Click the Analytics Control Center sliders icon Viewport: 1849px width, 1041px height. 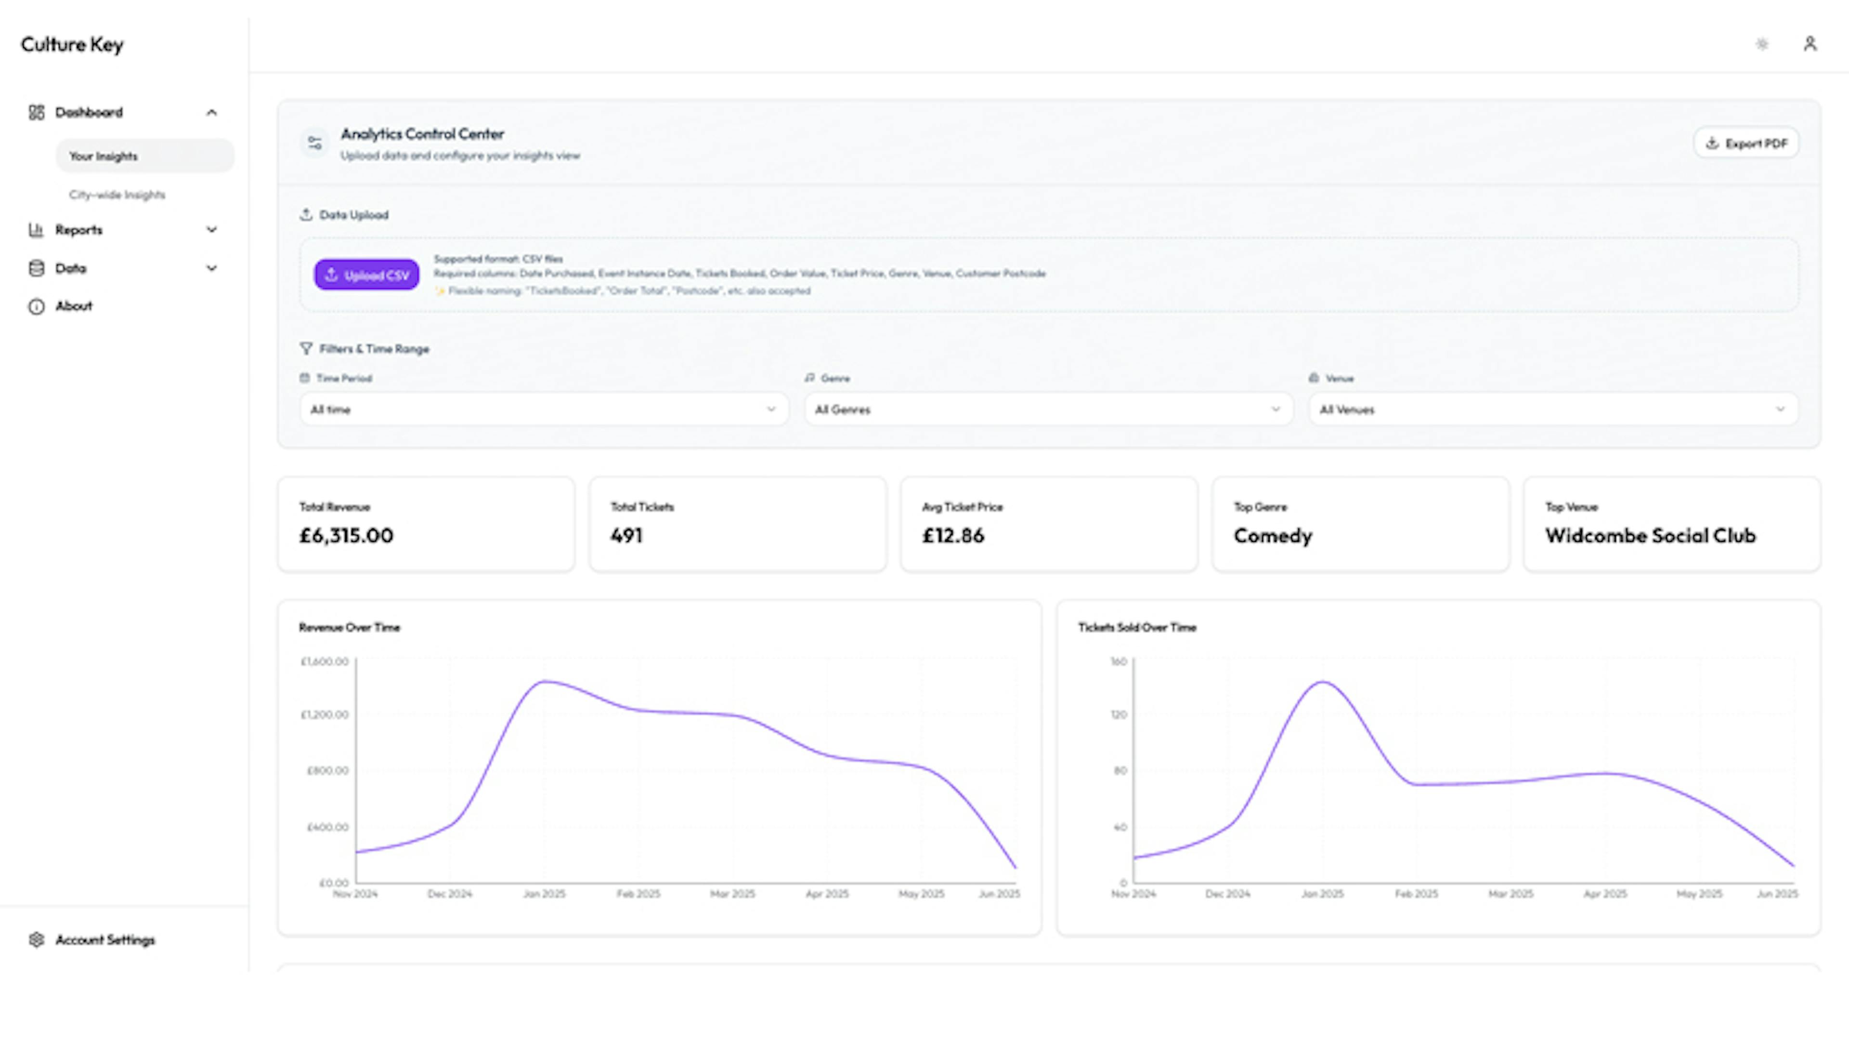[314, 143]
